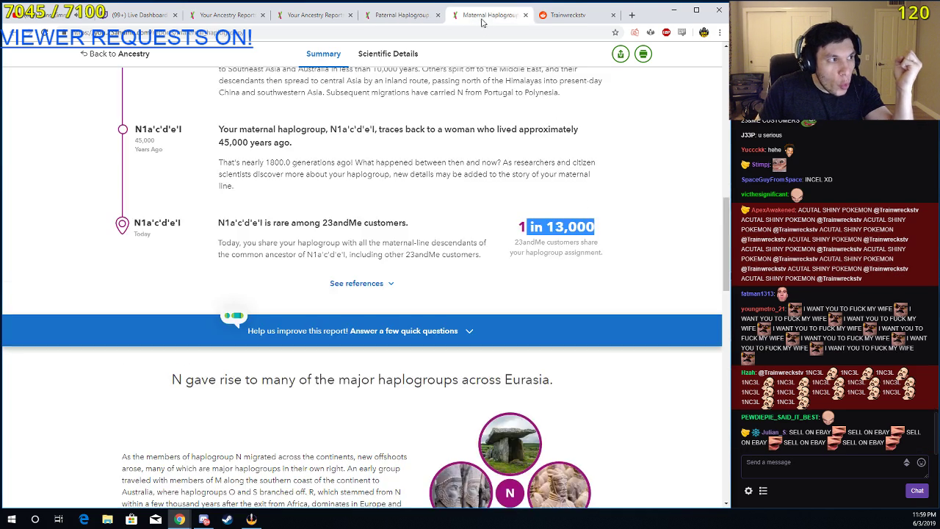Send message with the purple Chat button
Viewport: 940px width, 529px height.
coord(917,491)
